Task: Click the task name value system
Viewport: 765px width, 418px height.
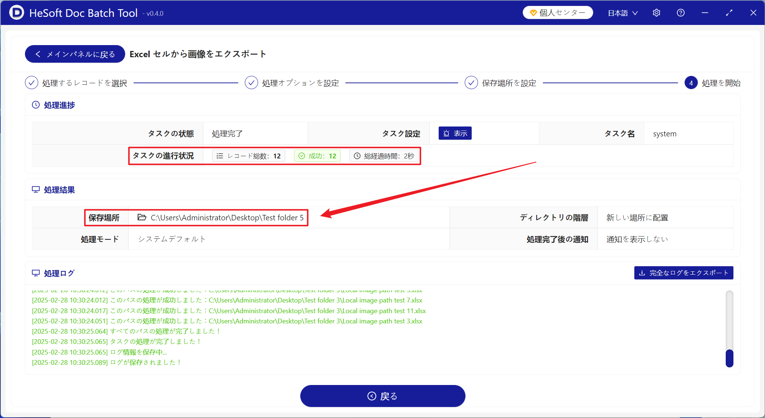Action: [x=664, y=134]
